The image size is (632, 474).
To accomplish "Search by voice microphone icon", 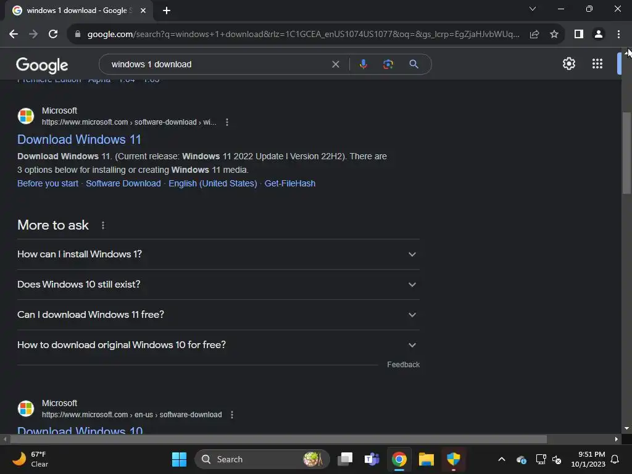I will (363, 64).
